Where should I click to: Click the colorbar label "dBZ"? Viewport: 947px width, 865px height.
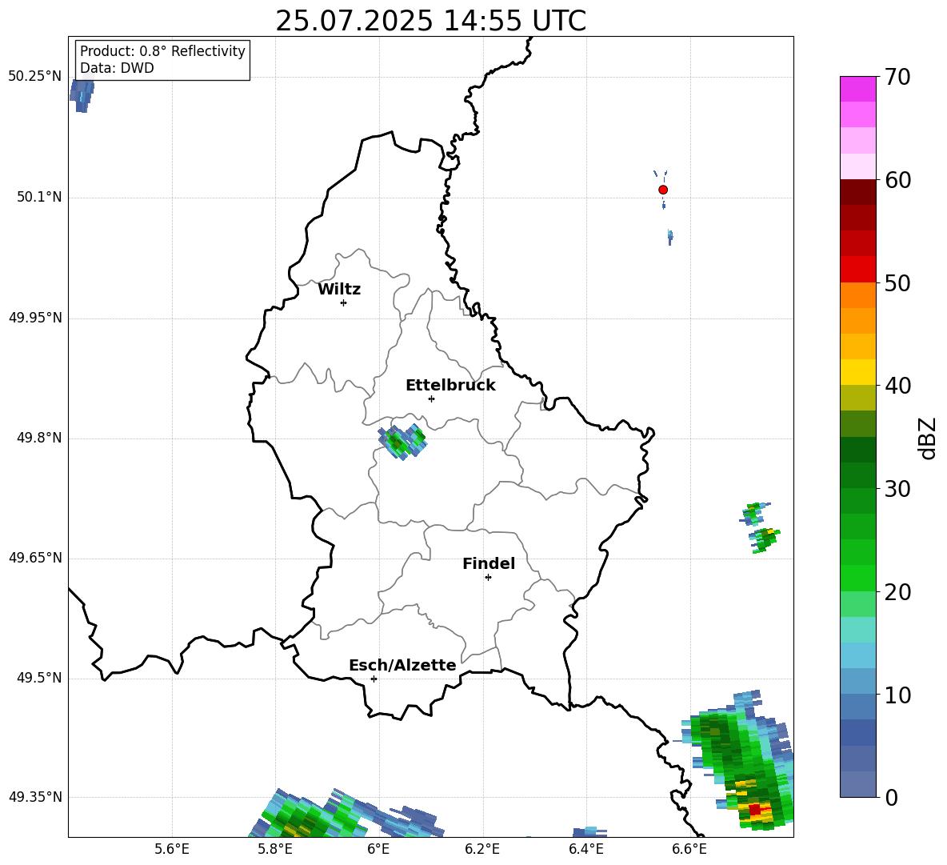point(927,438)
